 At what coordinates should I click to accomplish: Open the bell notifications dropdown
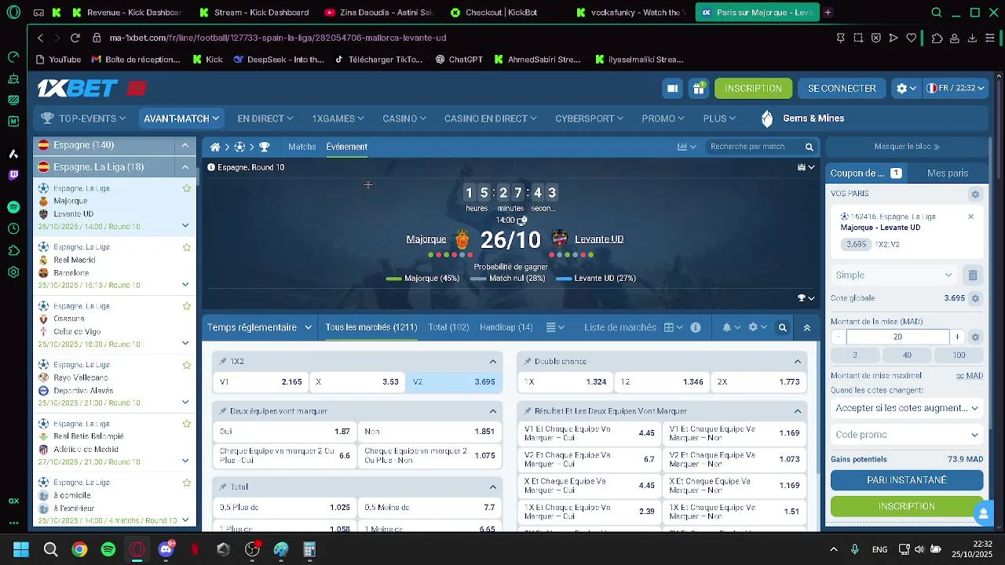click(x=730, y=327)
